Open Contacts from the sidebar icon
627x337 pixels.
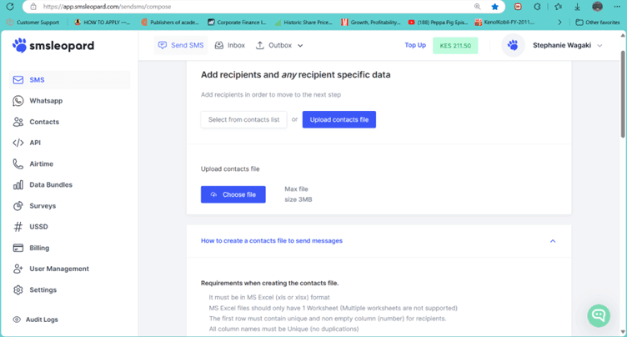tap(18, 122)
